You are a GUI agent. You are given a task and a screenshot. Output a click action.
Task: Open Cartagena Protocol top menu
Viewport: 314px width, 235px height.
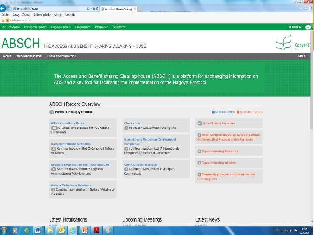36,27
